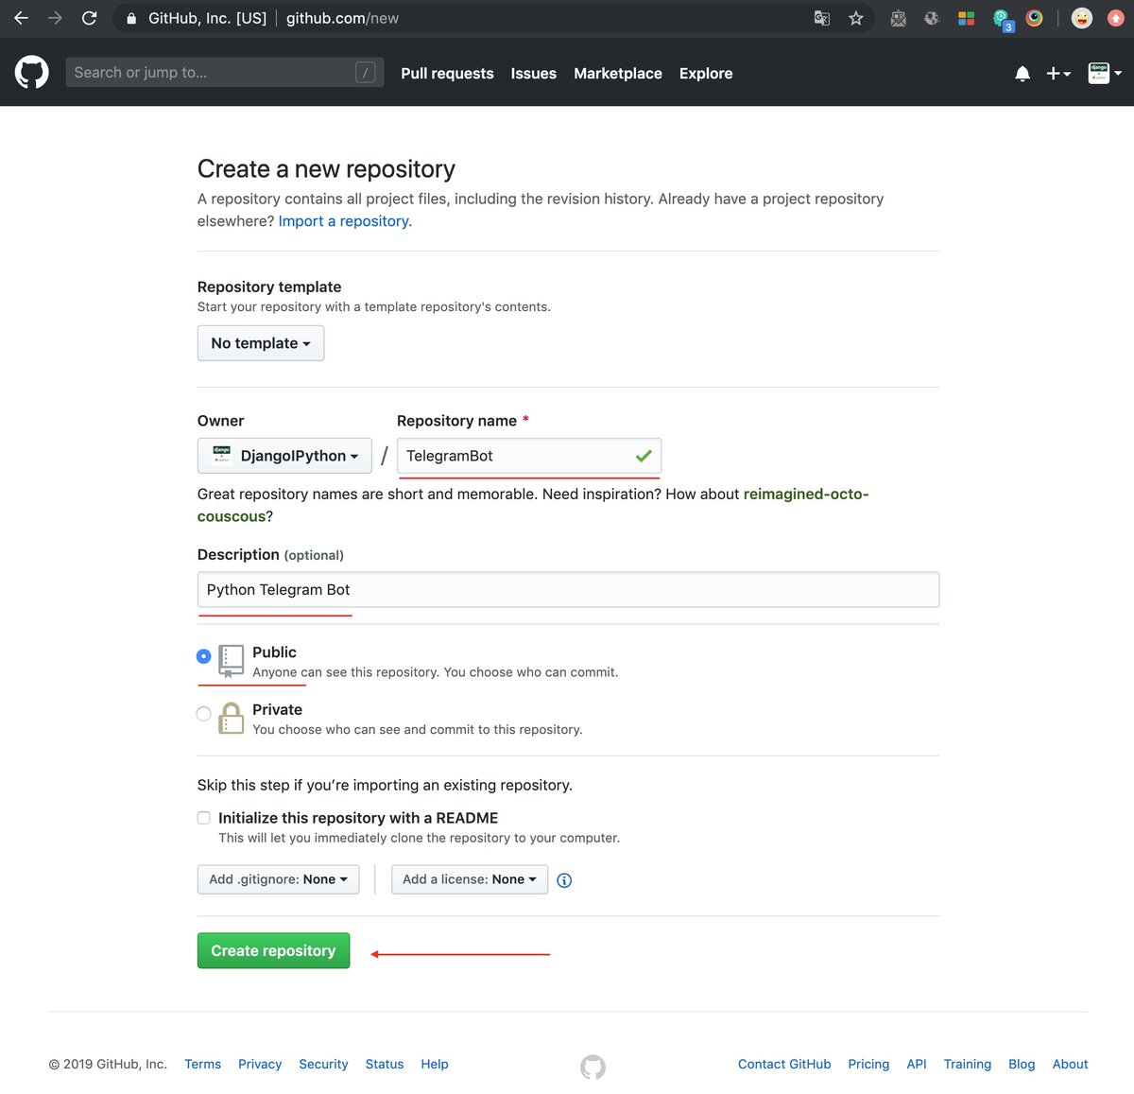Open Pull requests in the header

(447, 73)
